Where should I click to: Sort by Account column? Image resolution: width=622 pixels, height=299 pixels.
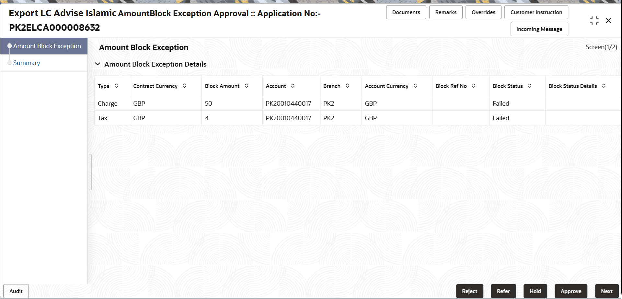(x=293, y=86)
